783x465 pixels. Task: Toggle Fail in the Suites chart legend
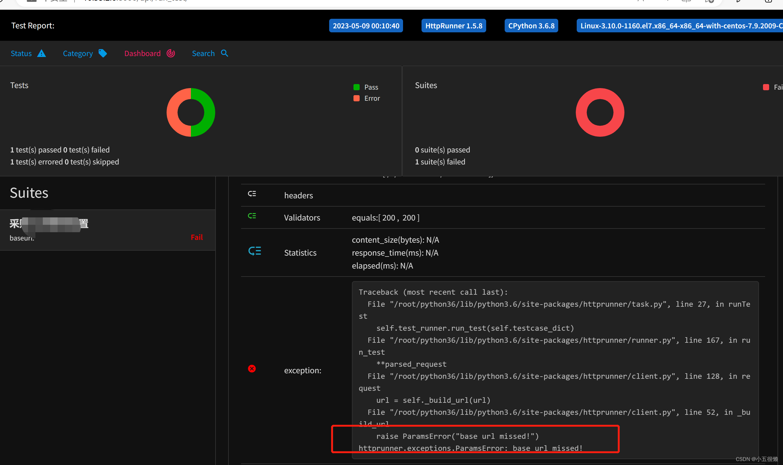tap(766, 87)
